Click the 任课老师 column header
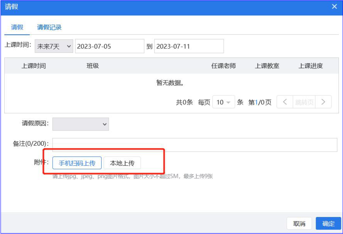 click(223, 66)
